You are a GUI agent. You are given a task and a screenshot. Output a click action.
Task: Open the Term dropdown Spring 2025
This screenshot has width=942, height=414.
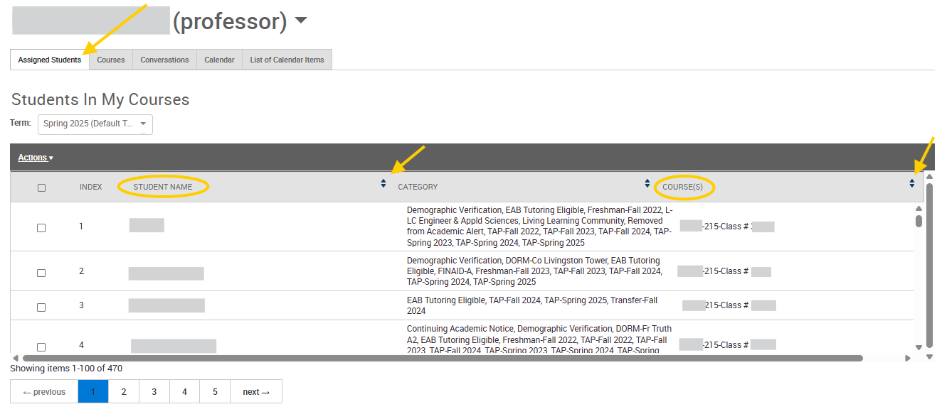[95, 124]
